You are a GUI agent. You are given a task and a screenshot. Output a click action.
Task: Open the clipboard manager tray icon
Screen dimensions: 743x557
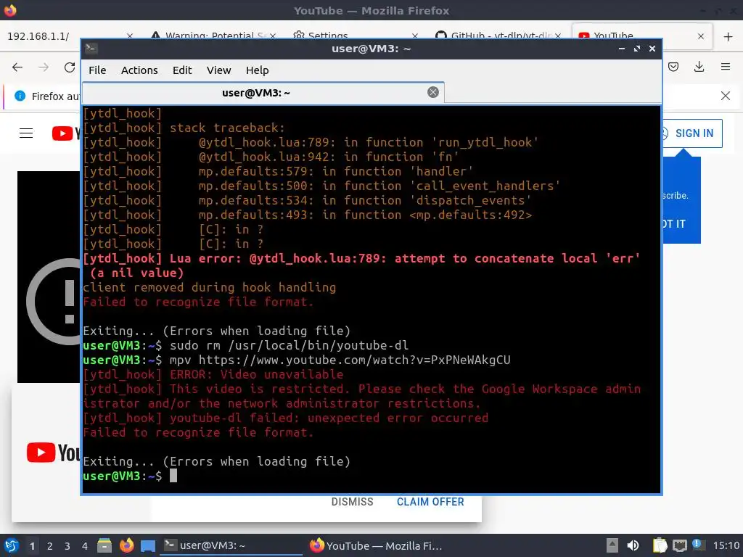click(x=659, y=545)
